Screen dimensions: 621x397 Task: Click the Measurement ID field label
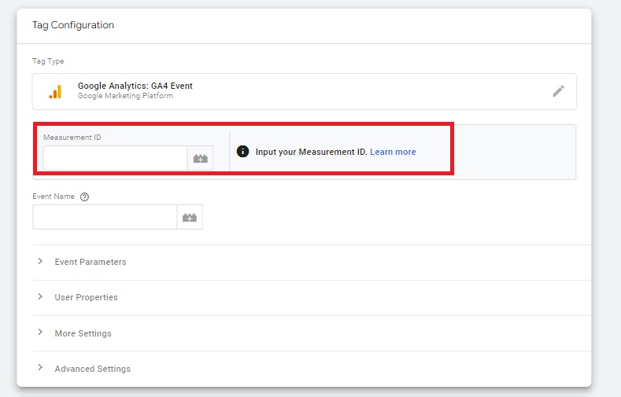72,138
